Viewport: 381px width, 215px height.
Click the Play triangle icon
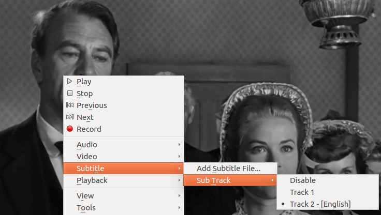click(69, 81)
